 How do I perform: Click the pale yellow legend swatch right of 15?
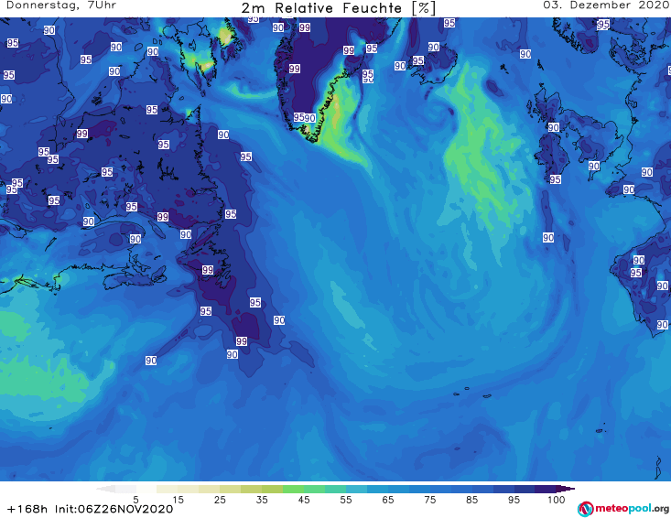[188, 489]
